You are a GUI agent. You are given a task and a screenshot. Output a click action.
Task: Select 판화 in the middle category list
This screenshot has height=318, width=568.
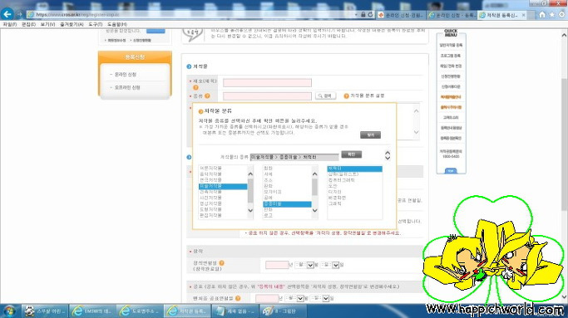(x=268, y=186)
